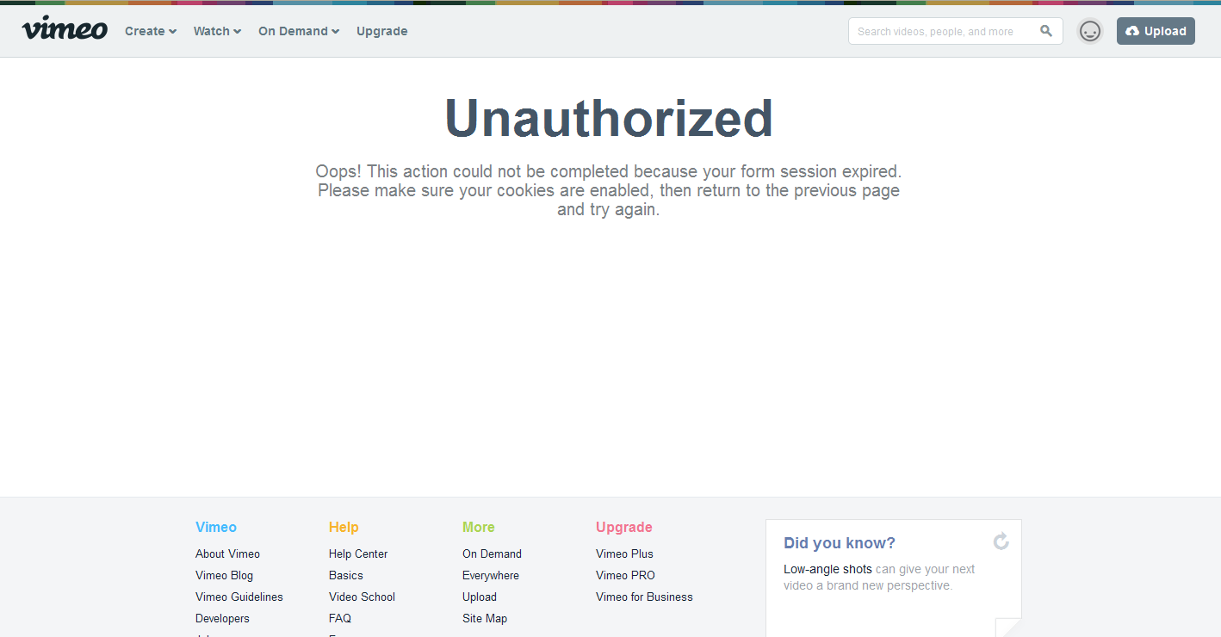1221x637 pixels.
Task: Click the Low-angle shots tip link
Action: tap(827, 569)
